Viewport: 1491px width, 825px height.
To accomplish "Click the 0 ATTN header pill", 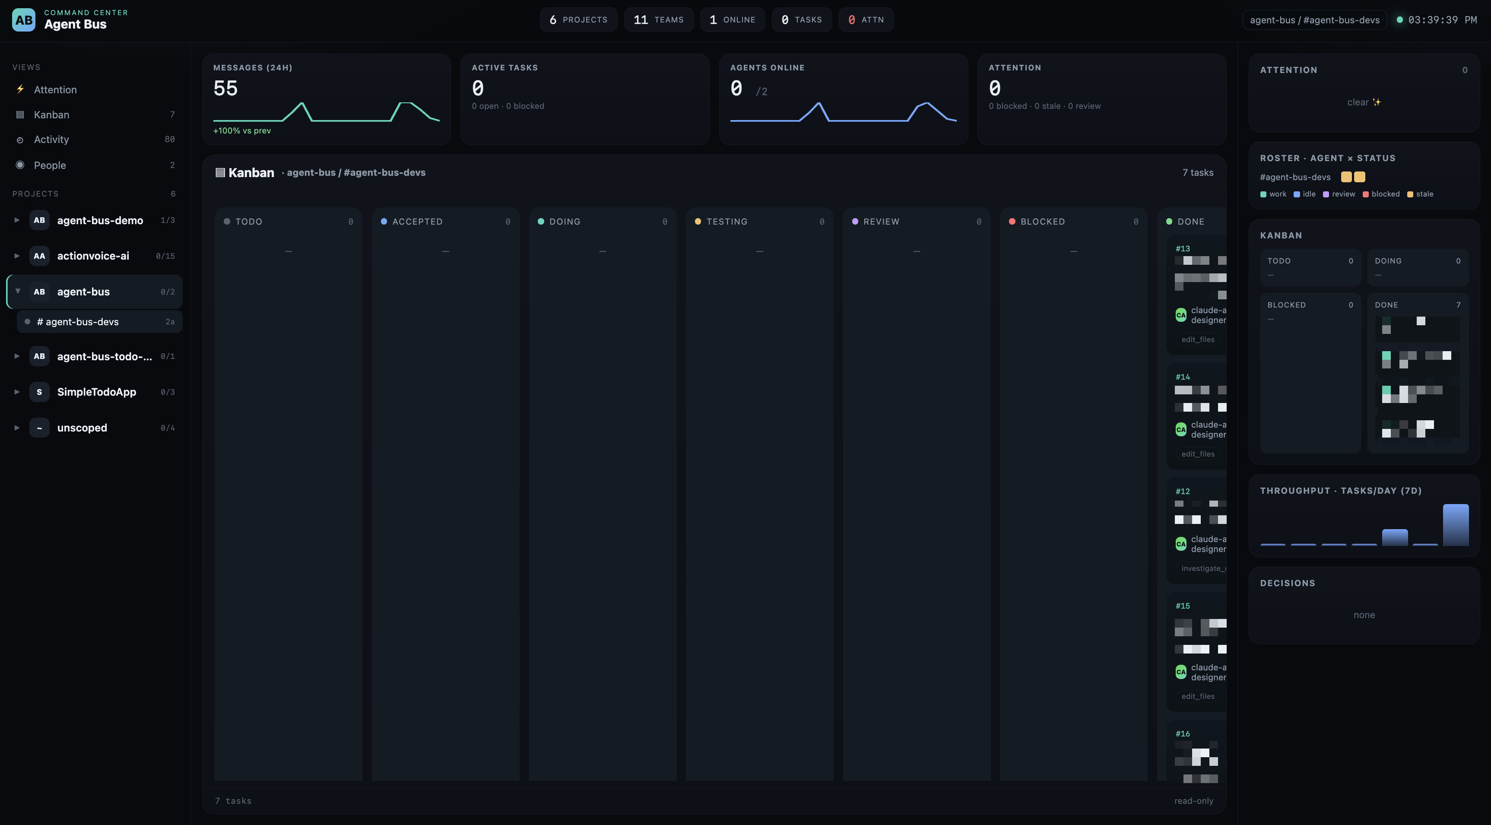I will [x=866, y=20].
